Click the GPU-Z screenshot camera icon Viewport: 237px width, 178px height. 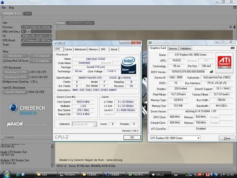[x=232, y=48]
